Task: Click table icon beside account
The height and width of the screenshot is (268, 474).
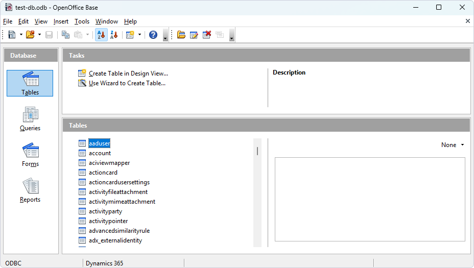Action: pyautogui.click(x=82, y=153)
